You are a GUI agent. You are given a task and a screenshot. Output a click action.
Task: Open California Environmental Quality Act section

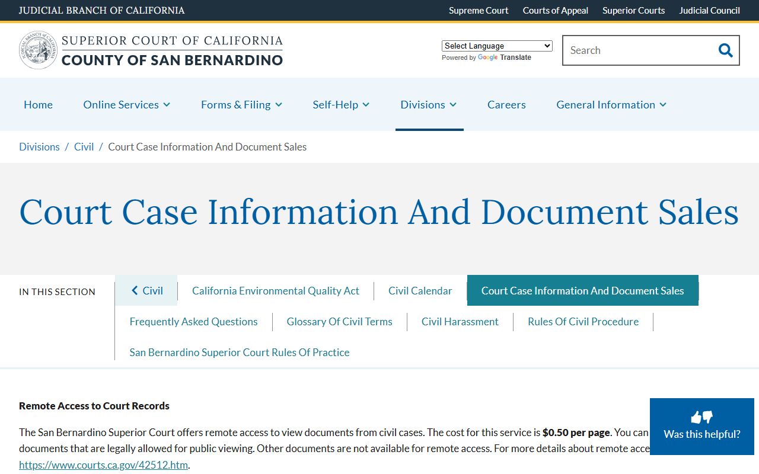pyautogui.click(x=276, y=290)
